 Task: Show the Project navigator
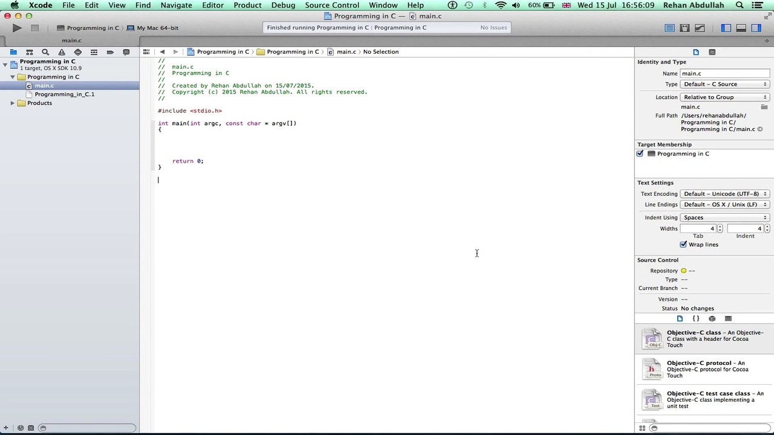[x=13, y=53]
